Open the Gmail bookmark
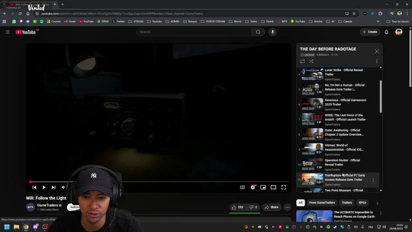412x232 pixels. 70,22
